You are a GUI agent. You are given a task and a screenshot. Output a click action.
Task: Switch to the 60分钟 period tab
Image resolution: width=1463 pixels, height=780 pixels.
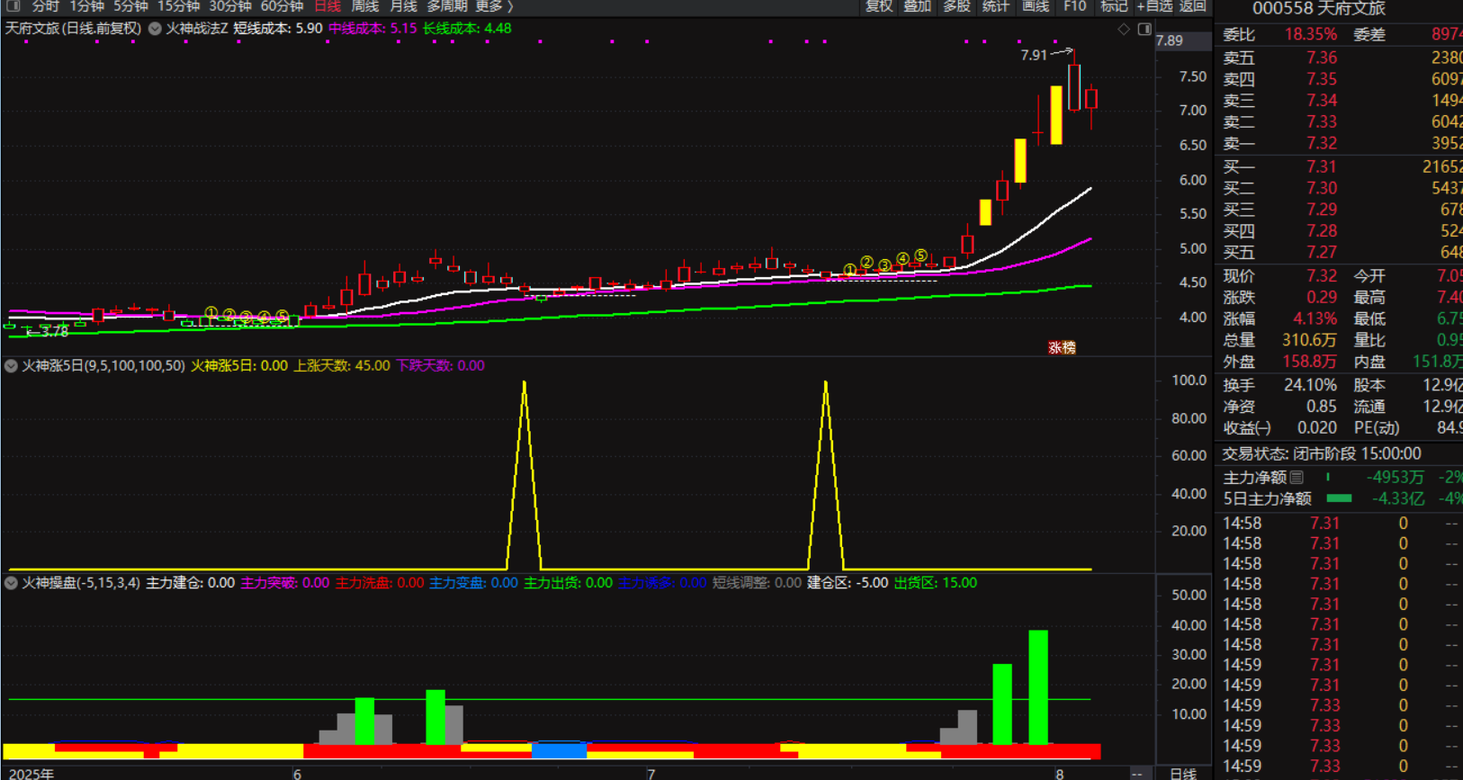click(282, 6)
